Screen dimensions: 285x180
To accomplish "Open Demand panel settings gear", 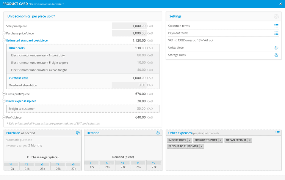I will pos(158,133).
